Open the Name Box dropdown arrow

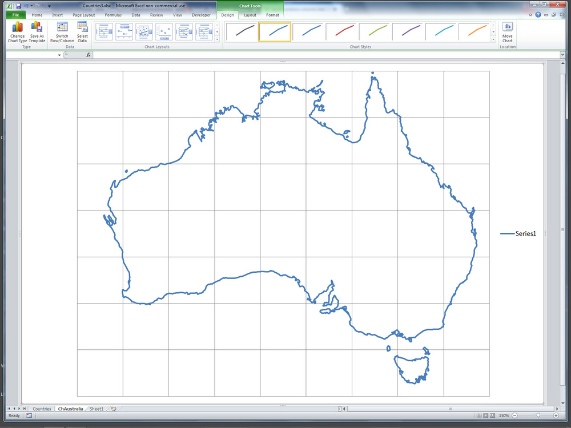coord(59,55)
